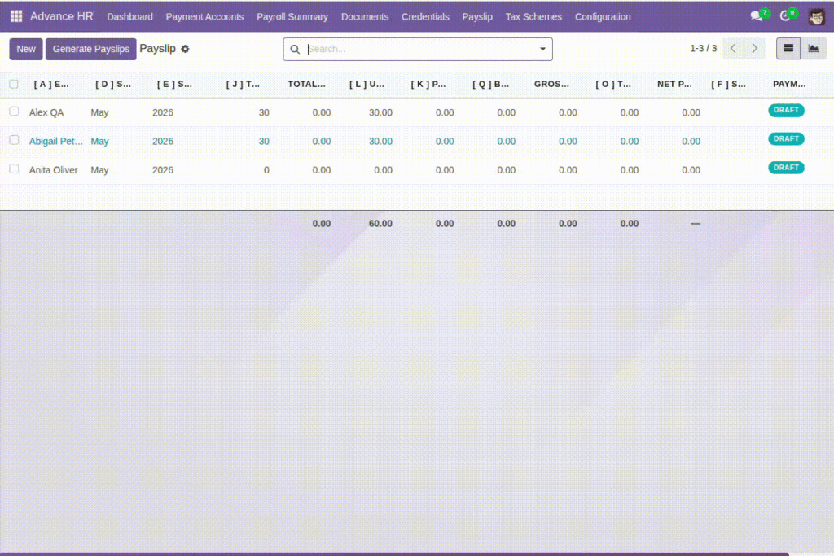Click the 1-3 / 3 pager counter
Screen dimensions: 834x556
click(x=703, y=48)
